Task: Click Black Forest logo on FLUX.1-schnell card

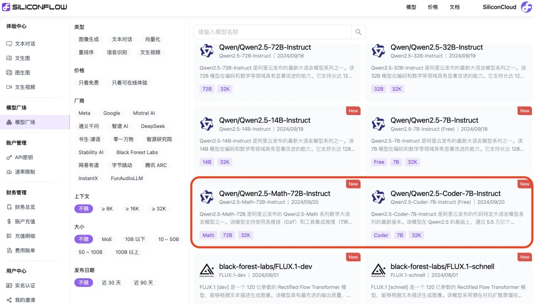Action: click(x=378, y=270)
